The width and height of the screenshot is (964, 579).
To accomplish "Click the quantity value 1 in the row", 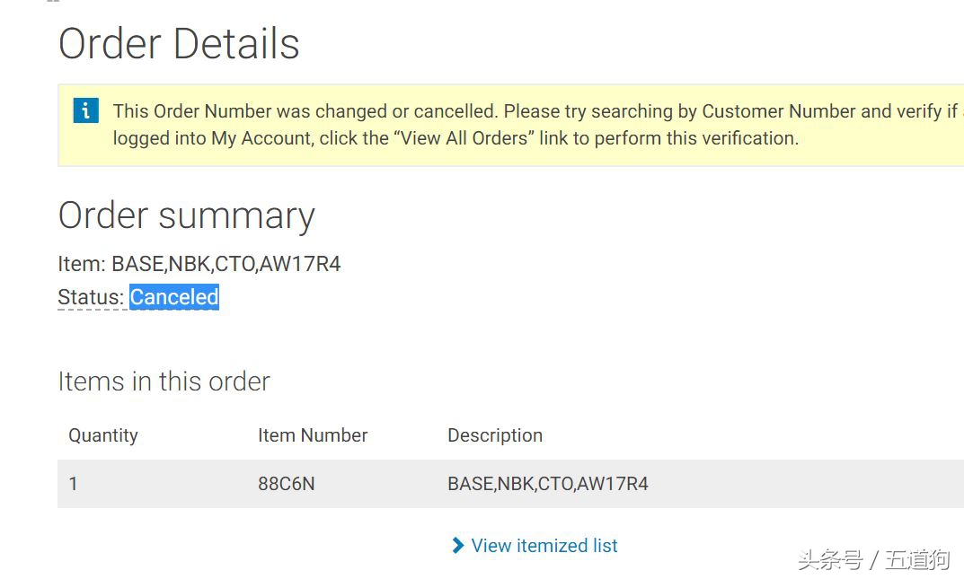I will coord(74,484).
